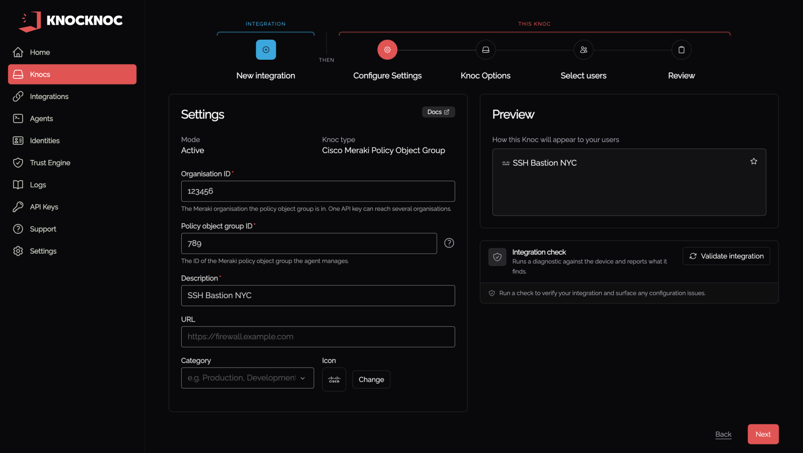Click the Configure Settings gear step icon
The width and height of the screenshot is (803, 453).
(x=387, y=50)
